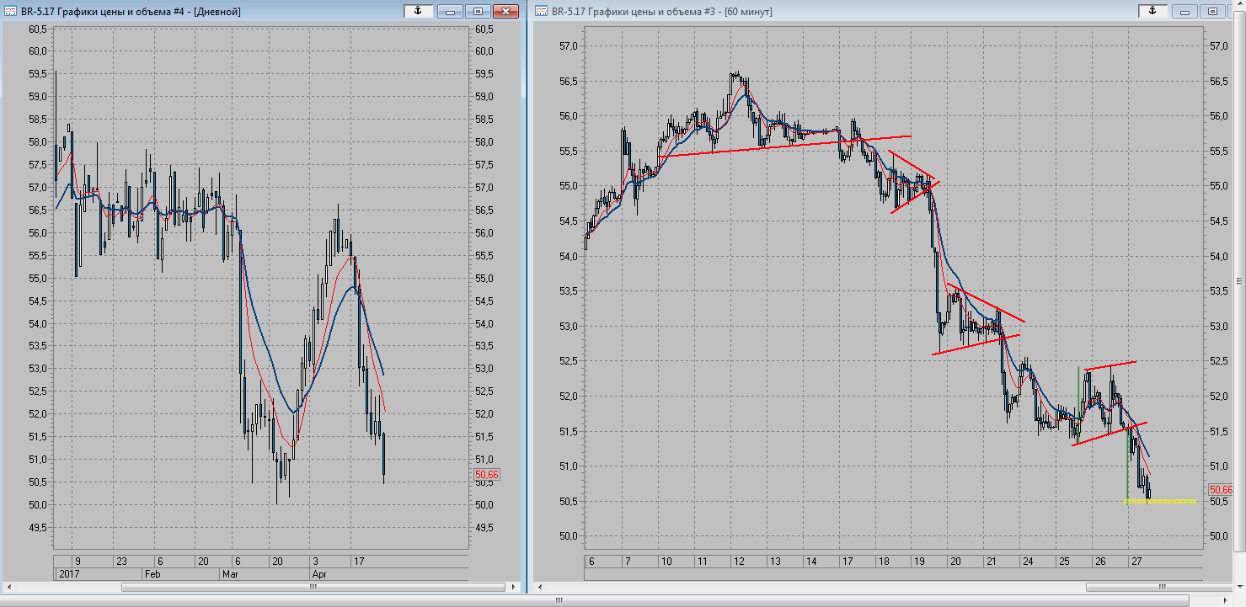The width and height of the screenshot is (1246, 607).
Task: Click date '19' on the 60-minute chart axis
Action: tap(920, 562)
